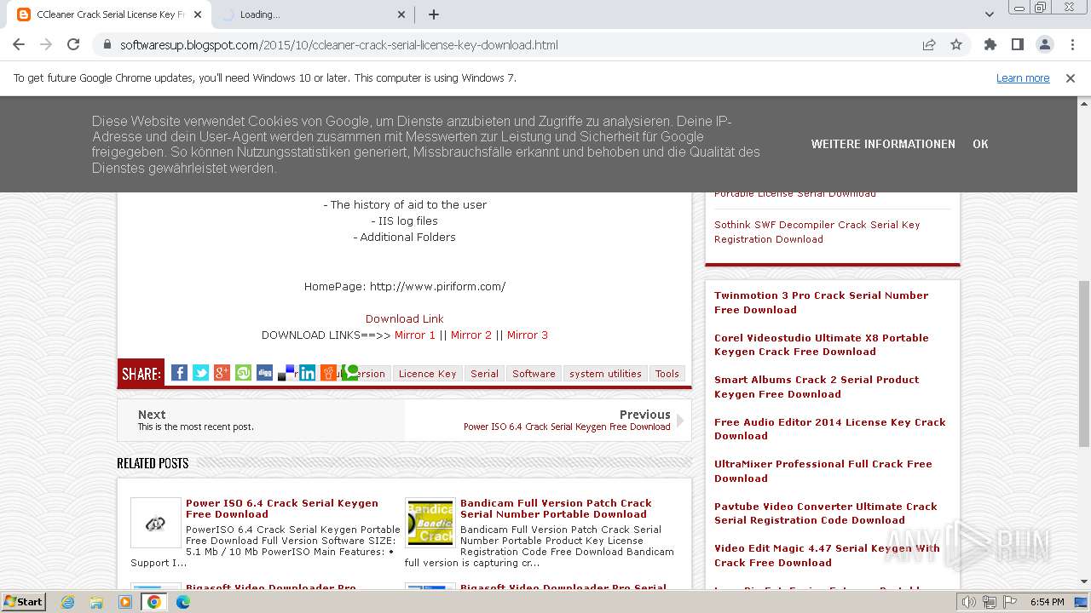
Task: Reload the current page
Action: [73, 44]
